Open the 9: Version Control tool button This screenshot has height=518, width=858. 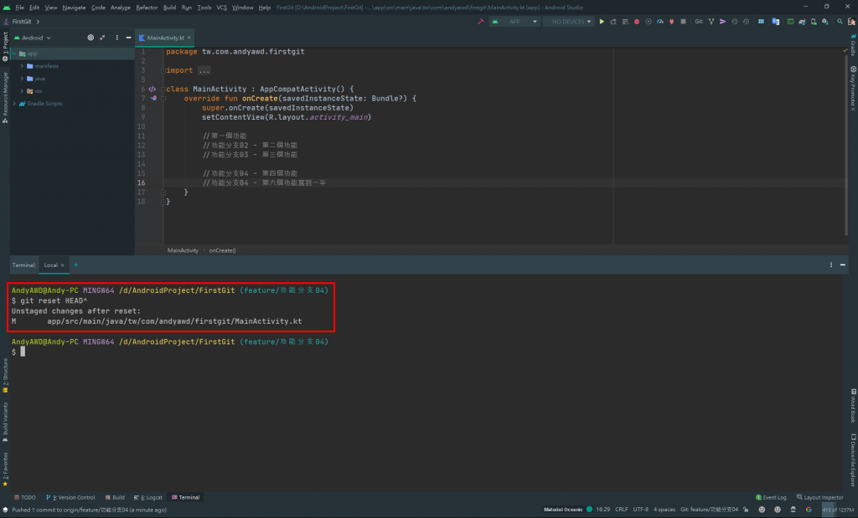click(70, 497)
